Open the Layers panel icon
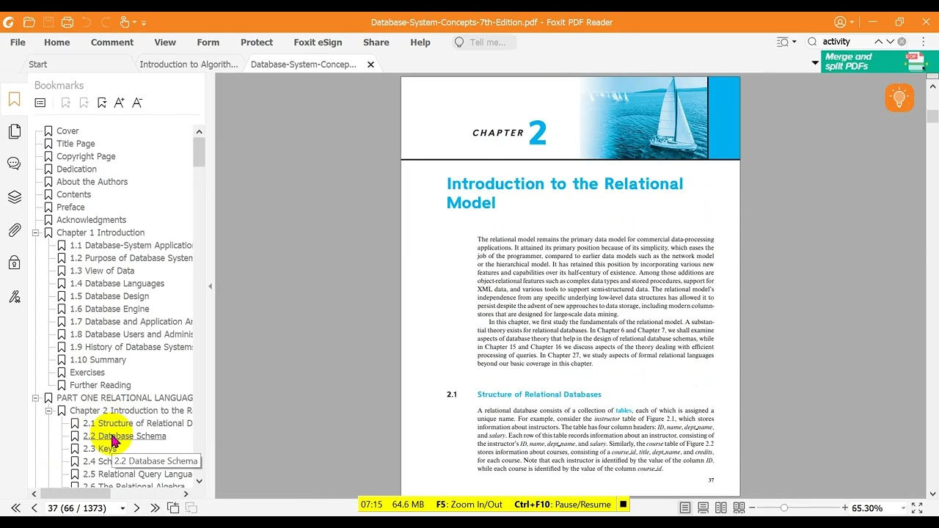 coord(14,197)
